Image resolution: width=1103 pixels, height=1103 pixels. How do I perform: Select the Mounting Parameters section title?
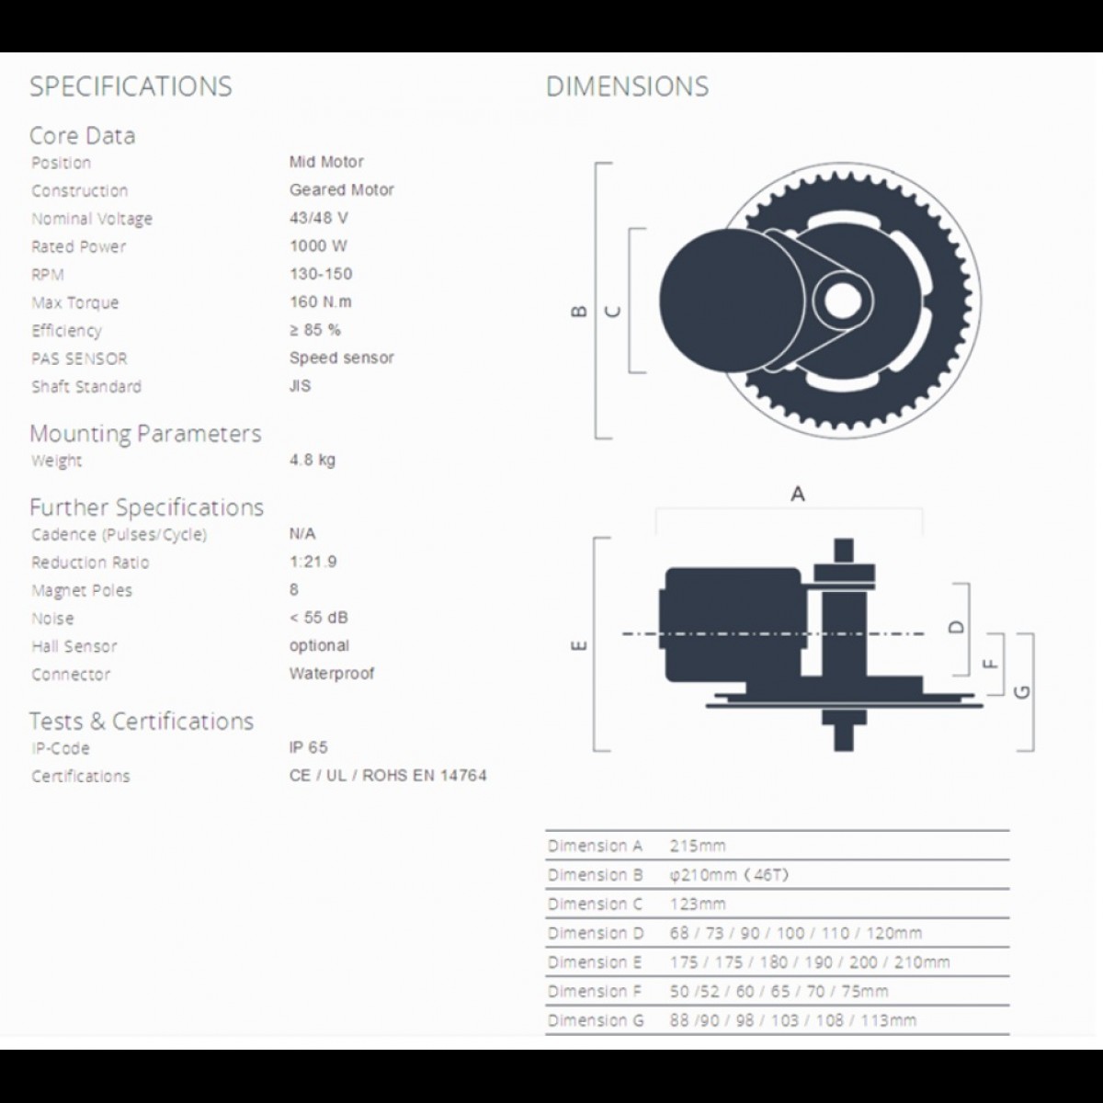tap(145, 434)
